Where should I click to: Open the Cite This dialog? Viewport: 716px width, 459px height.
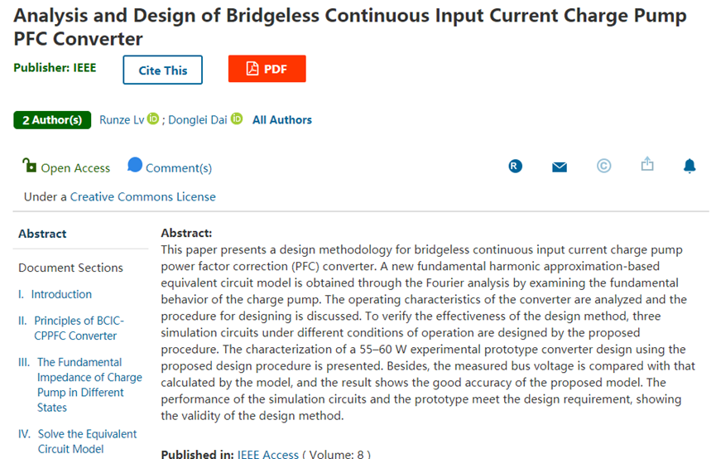click(163, 70)
